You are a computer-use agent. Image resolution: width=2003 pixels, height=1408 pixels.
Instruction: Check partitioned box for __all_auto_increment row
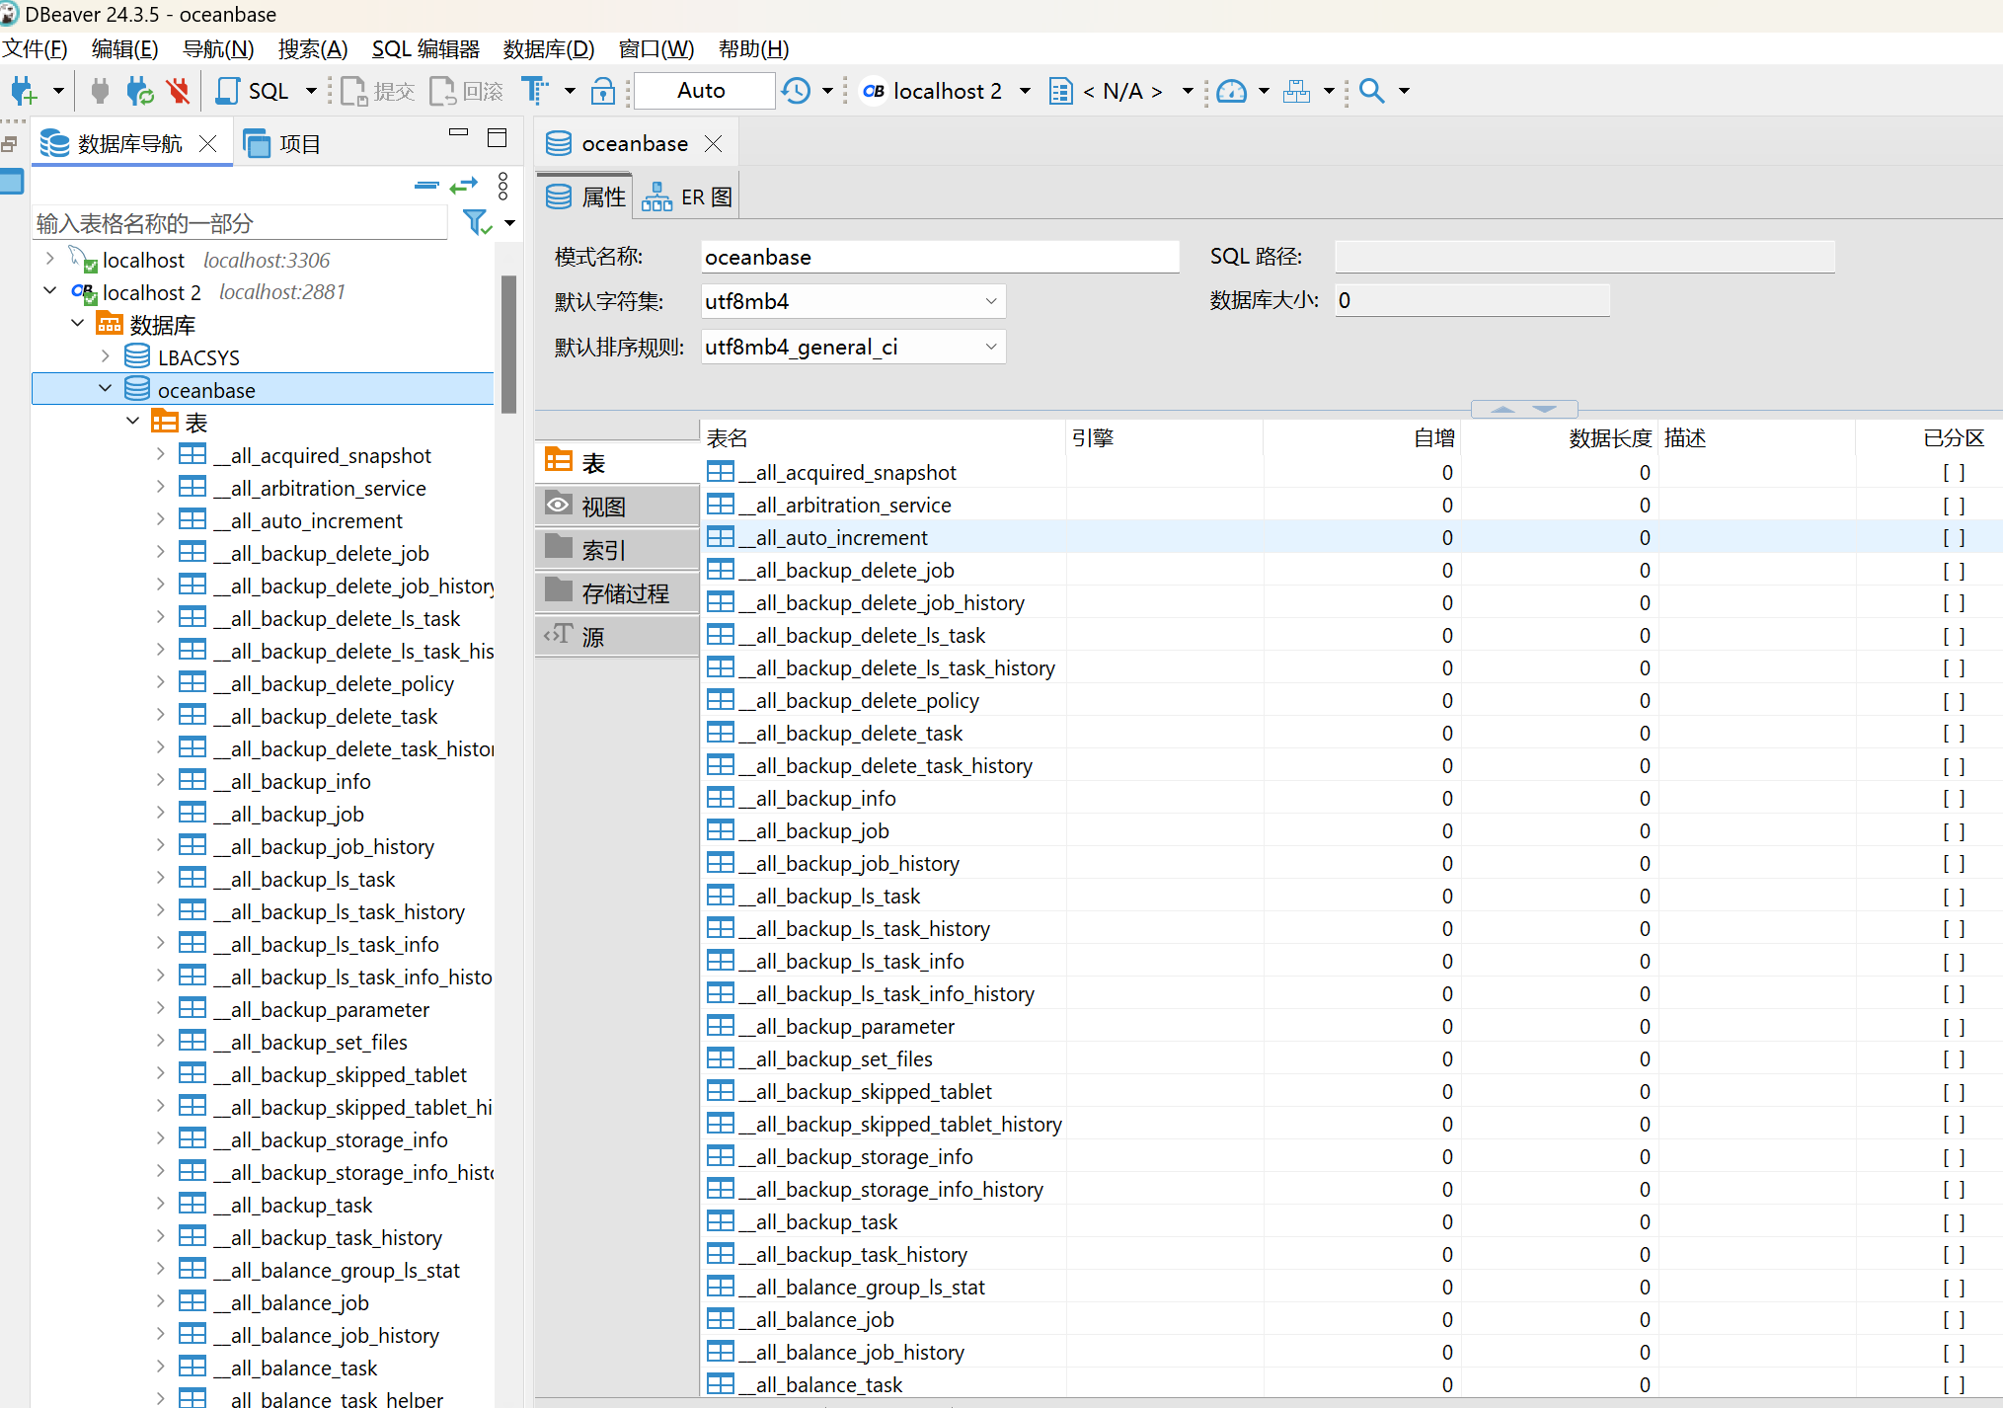[x=1953, y=538]
